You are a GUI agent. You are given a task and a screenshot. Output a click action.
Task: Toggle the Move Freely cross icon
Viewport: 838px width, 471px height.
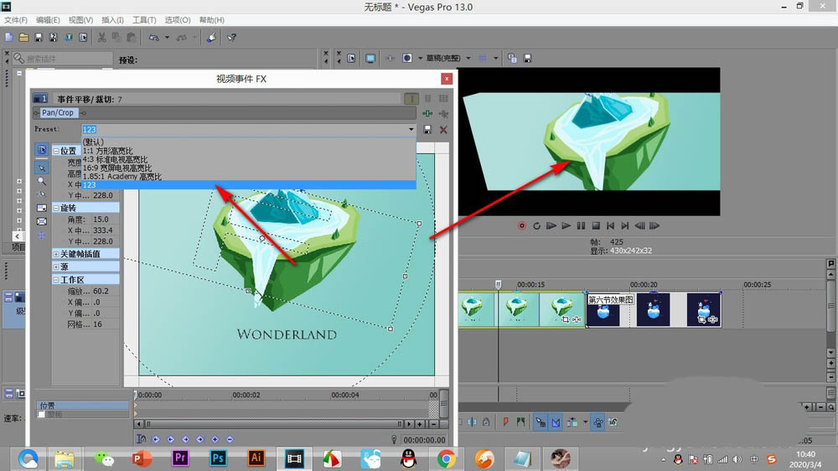point(42,235)
